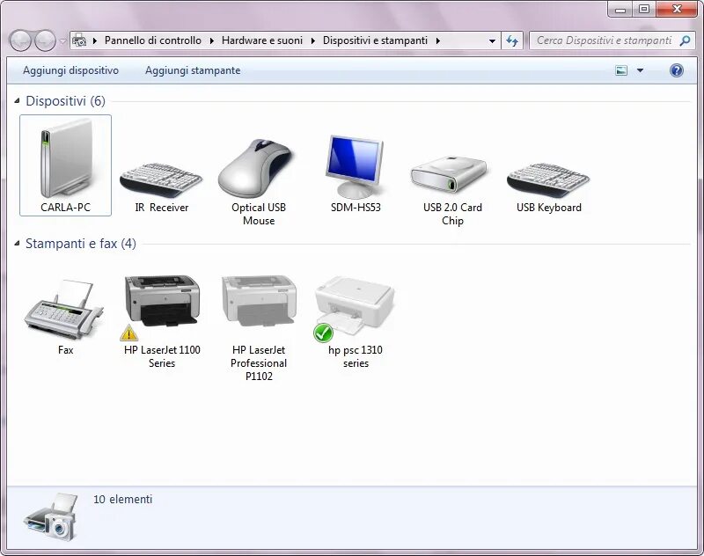Select the IR Receiver keyboard icon
The width and height of the screenshot is (704, 556).
pos(161,180)
